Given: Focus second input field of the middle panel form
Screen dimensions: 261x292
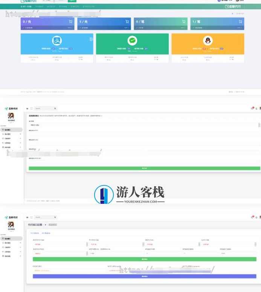Looking at the screenshot, I should (x=145, y=134).
